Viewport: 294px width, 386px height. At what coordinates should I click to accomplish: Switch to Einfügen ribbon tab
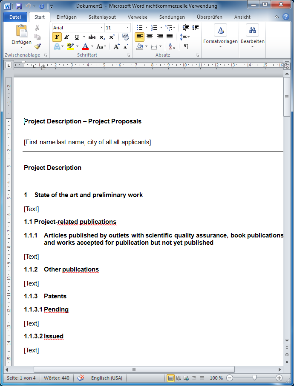[x=66, y=17]
